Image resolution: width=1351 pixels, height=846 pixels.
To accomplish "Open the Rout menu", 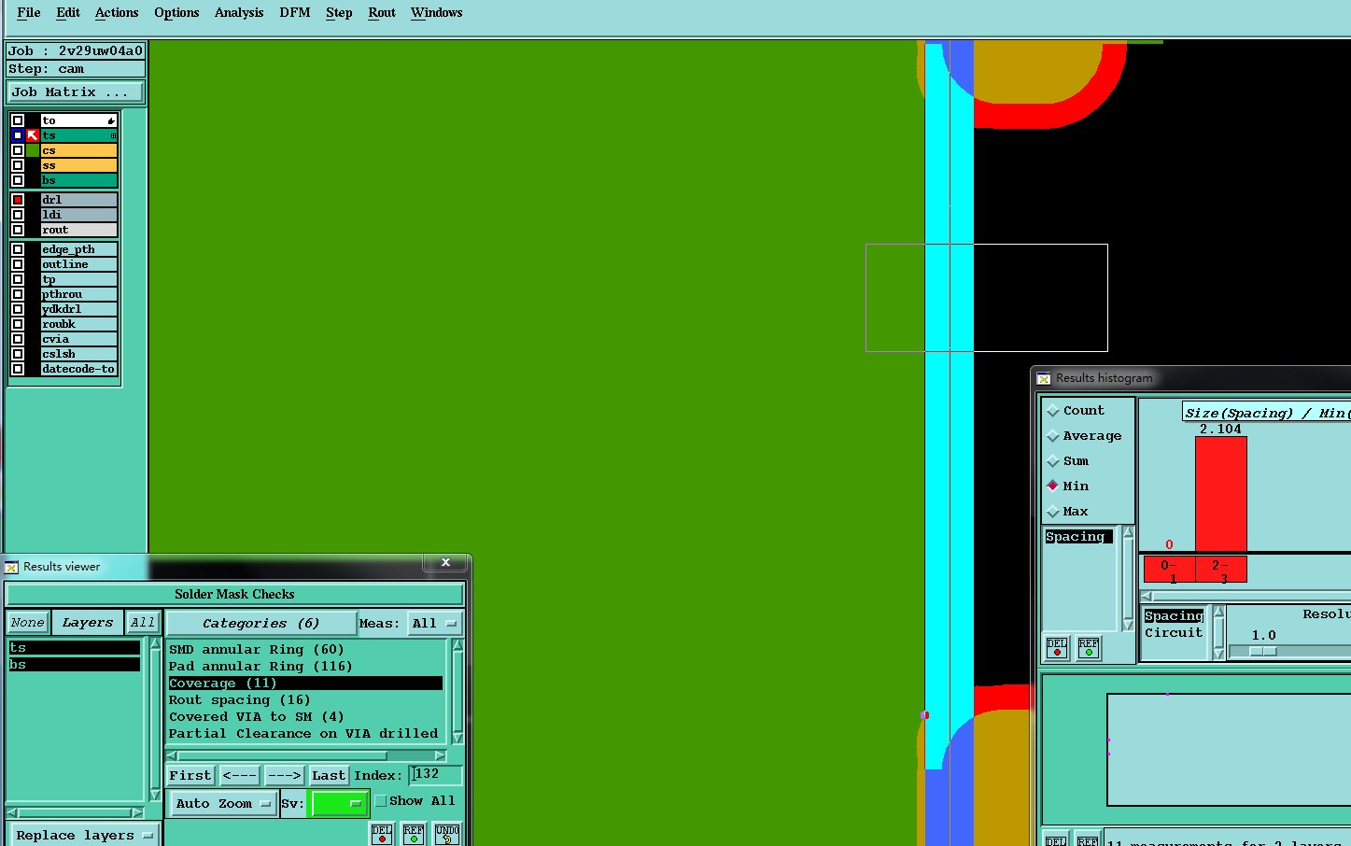I will (x=382, y=13).
